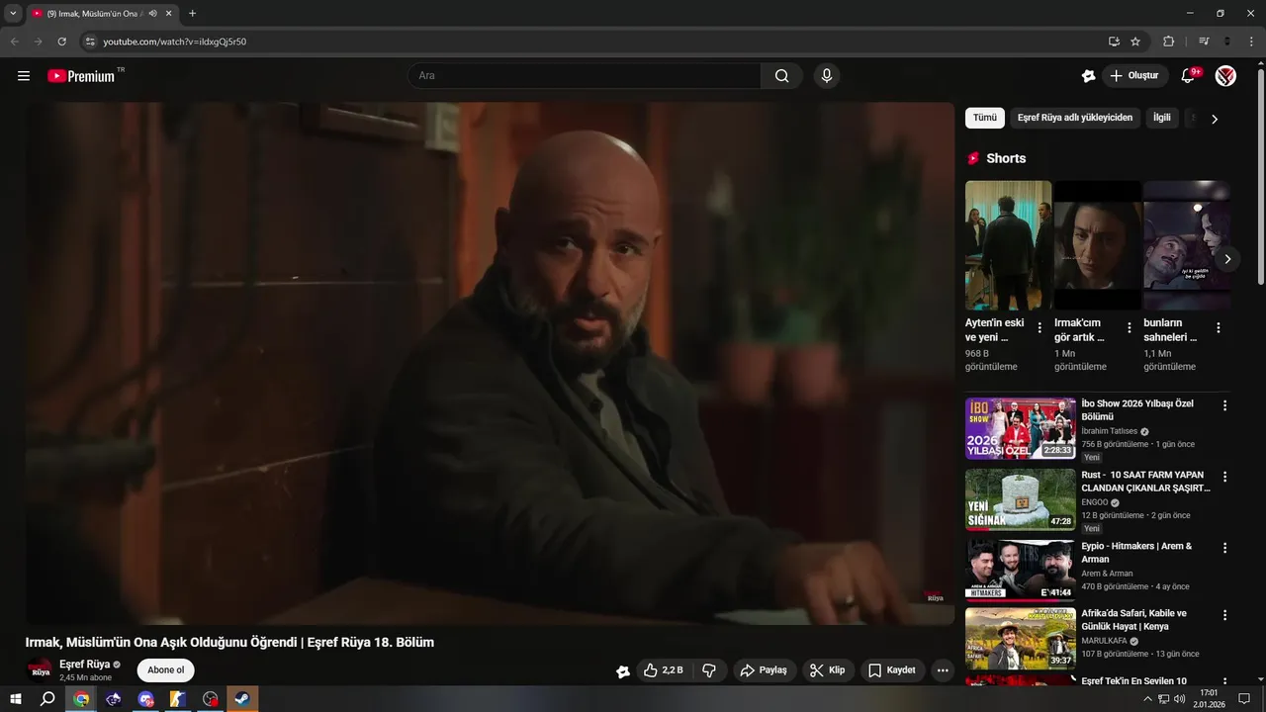Mute tab using the speaker icon on tab
This screenshot has height=712, width=1266.
pyautogui.click(x=153, y=14)
